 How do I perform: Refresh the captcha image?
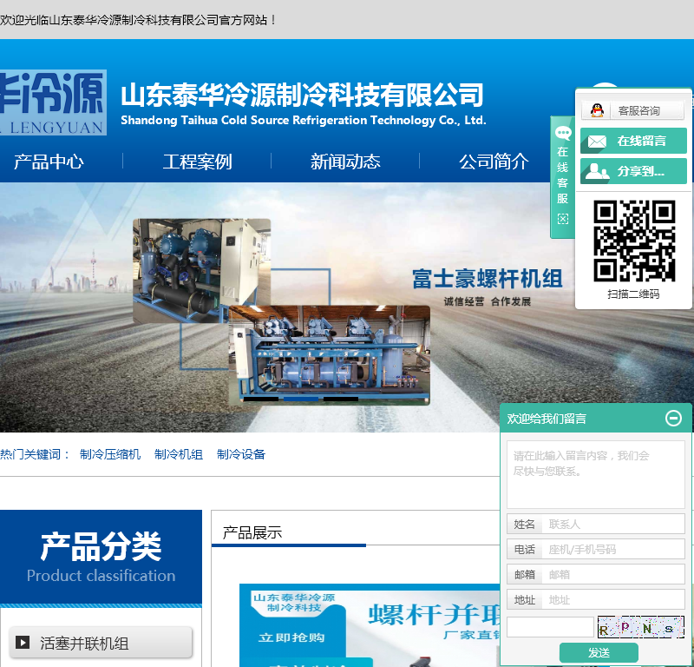pos(640,627)
